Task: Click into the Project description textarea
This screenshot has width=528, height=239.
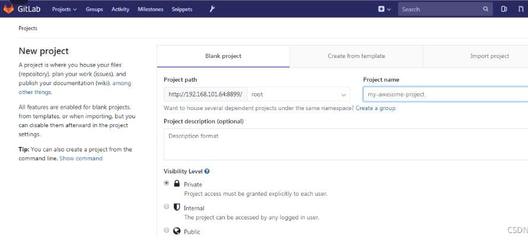Action: (344, 144)
